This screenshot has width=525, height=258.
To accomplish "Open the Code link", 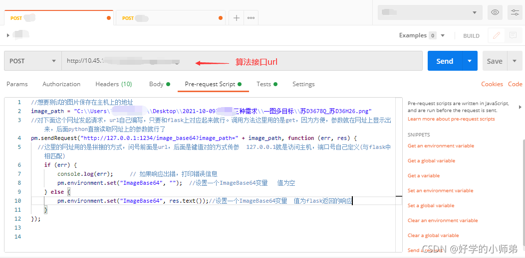I will [x=515, y=84].
